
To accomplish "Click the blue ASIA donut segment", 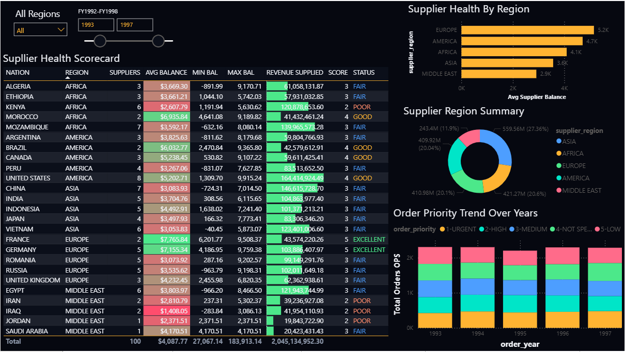I will point(498,146).
